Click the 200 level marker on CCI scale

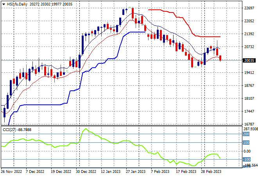(246, 134)
